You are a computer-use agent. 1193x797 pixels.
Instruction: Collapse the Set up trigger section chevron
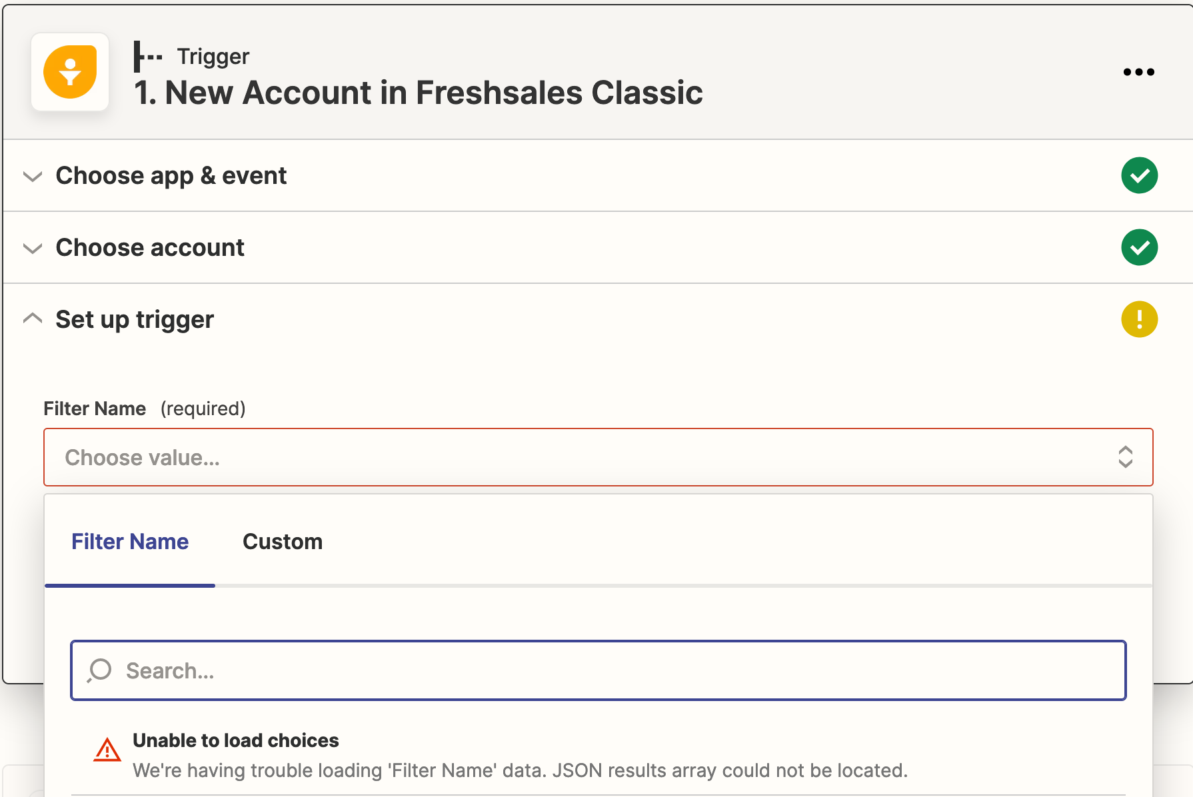33,319
